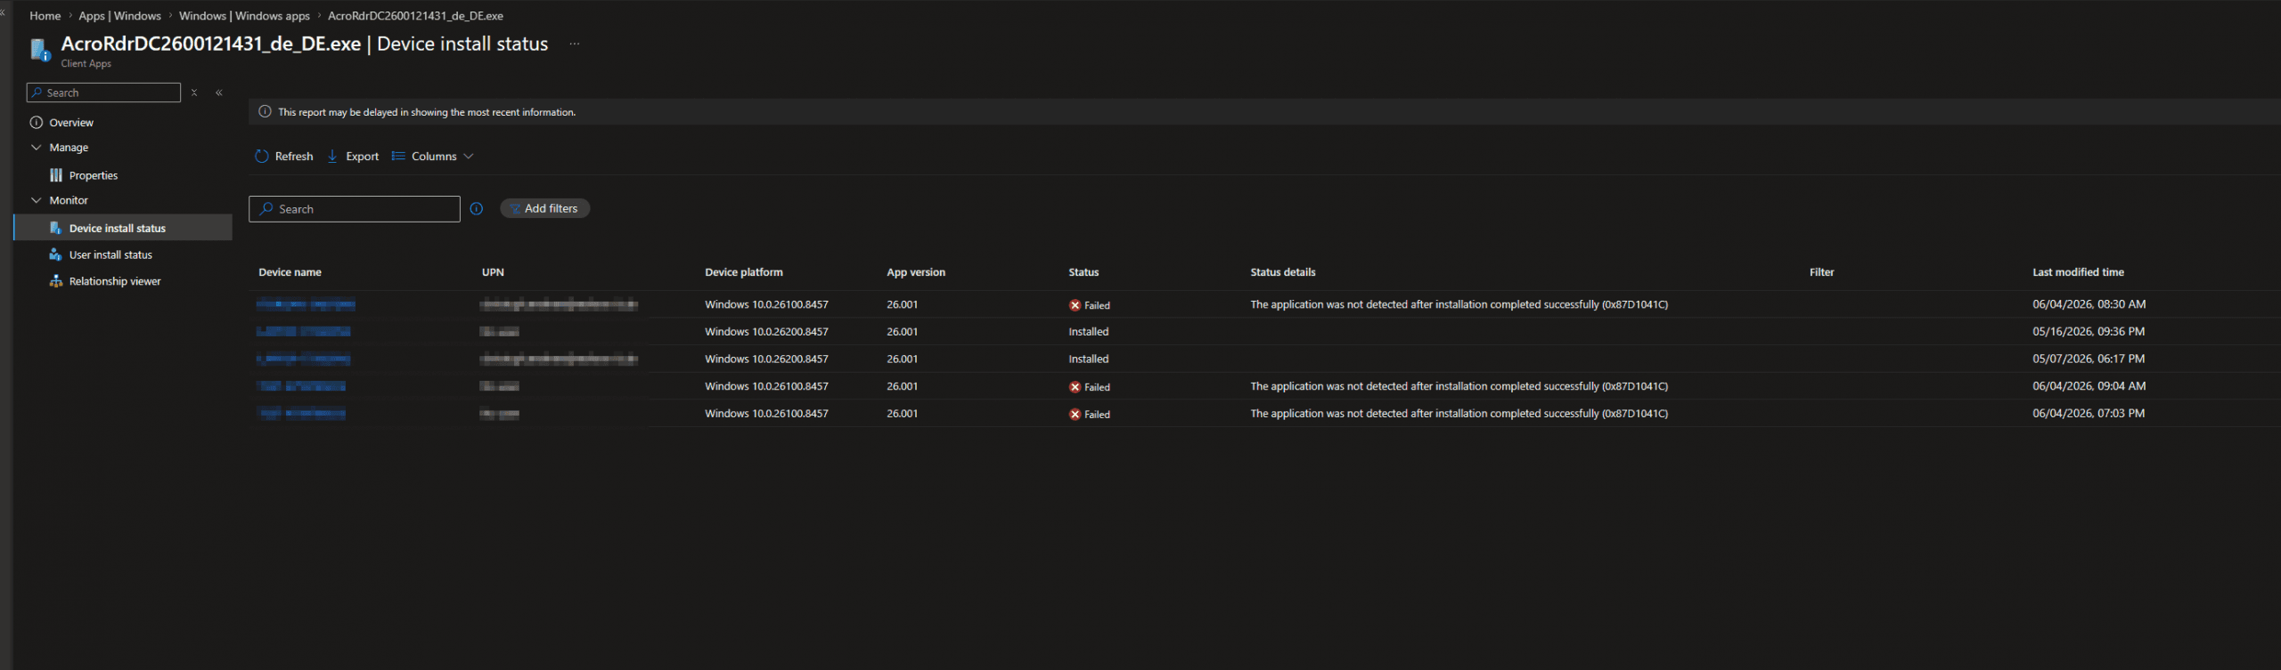
Task: Click status details text in 08:30 AM row
Action: click(1459, 304)
